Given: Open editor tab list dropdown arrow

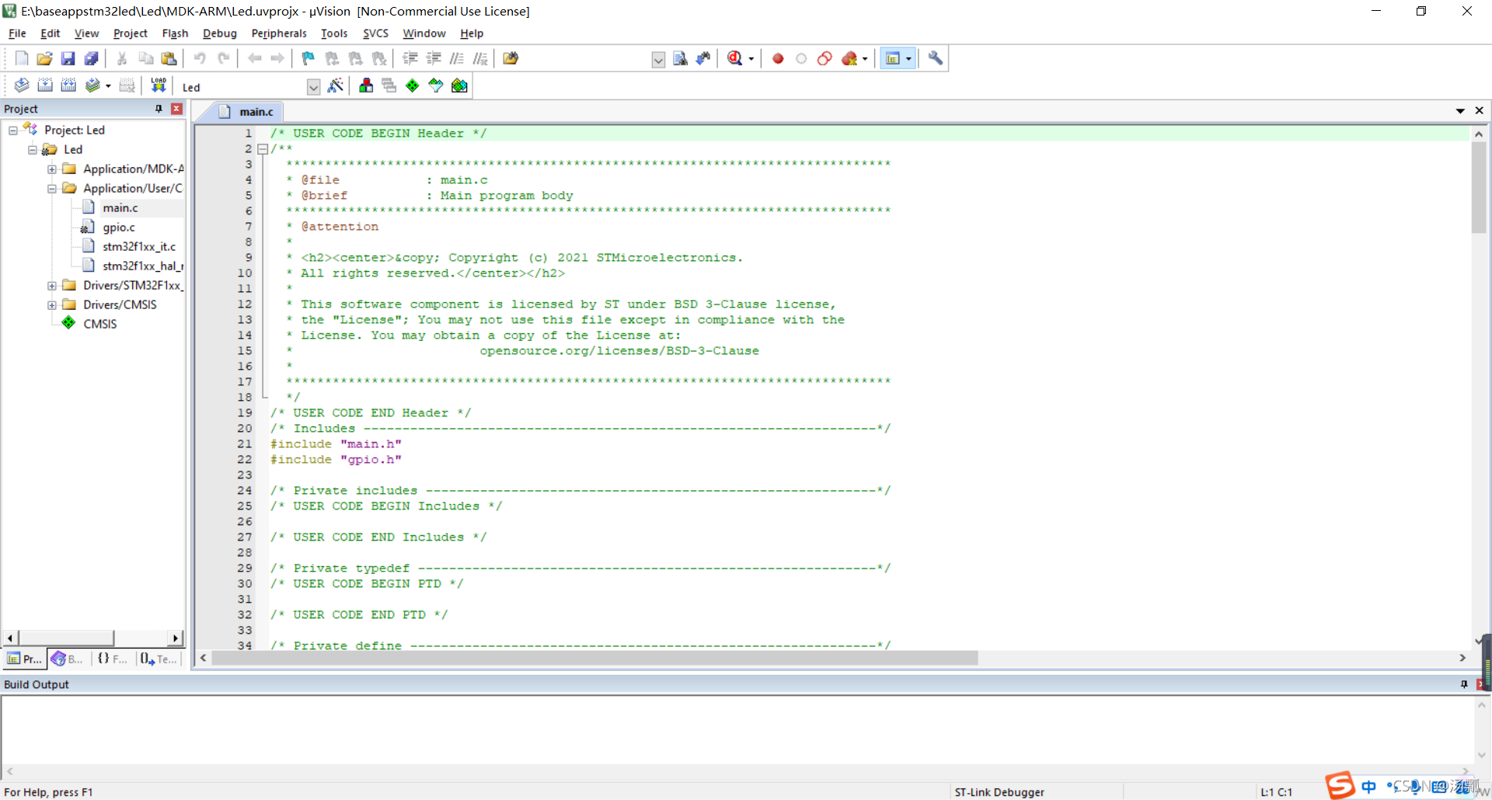Looking at the screenshot, I should (1460, 111).
